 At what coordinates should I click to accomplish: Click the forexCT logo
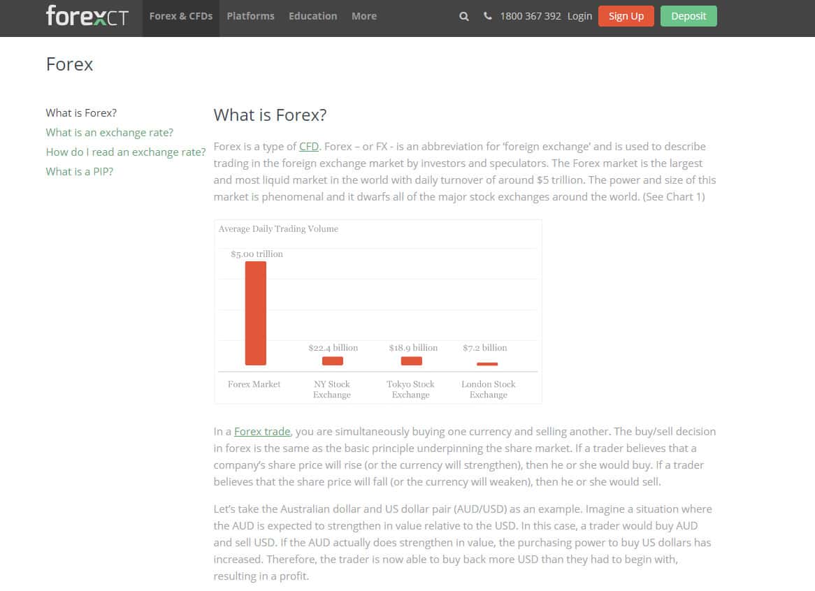(x=87, y=16)
